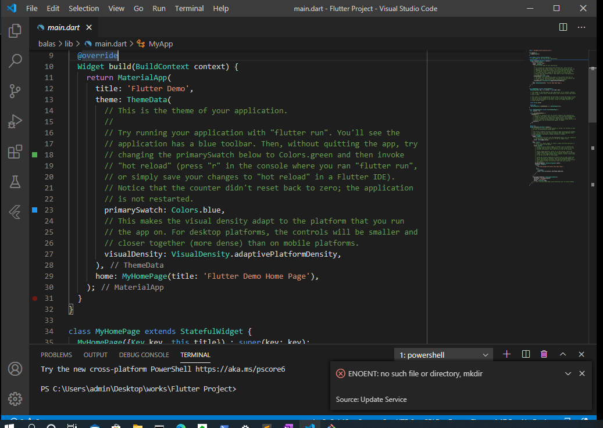
Task: Click line number 20 in the gutter
Action: tap(49, 177)
